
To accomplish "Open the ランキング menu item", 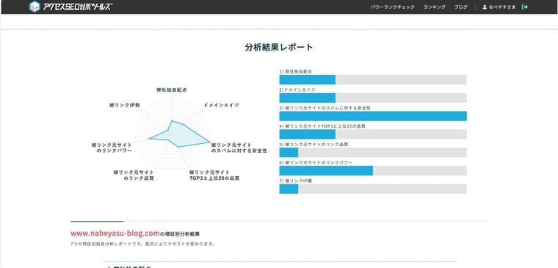I will tap(435, 7).
